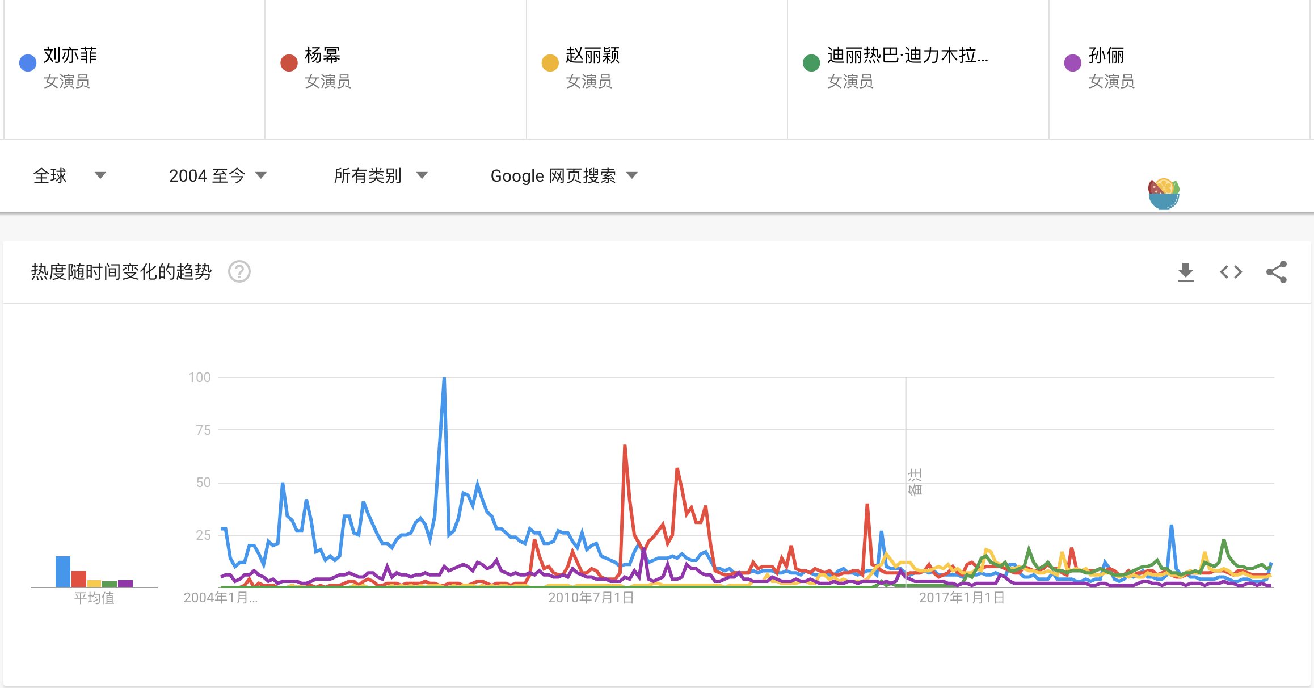Click the download icon to export trend data
This screenshot has height=688, width=1314.
1185,272
